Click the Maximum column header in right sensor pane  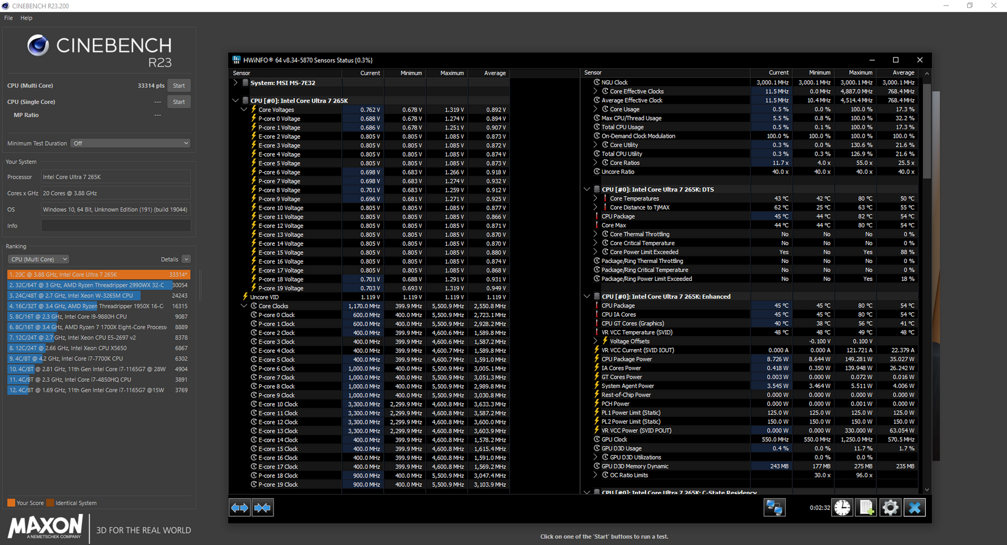(854, 72)
